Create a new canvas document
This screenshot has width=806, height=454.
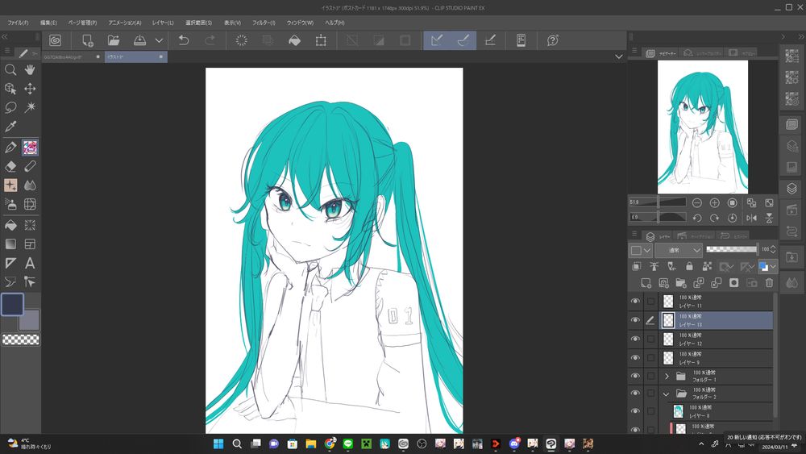click(x=87, y=40)
